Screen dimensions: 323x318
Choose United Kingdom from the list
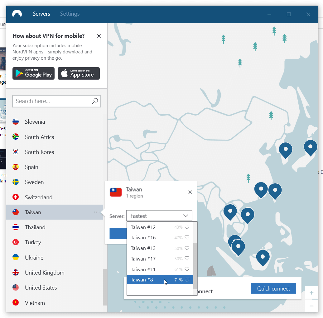coord(55,272)
